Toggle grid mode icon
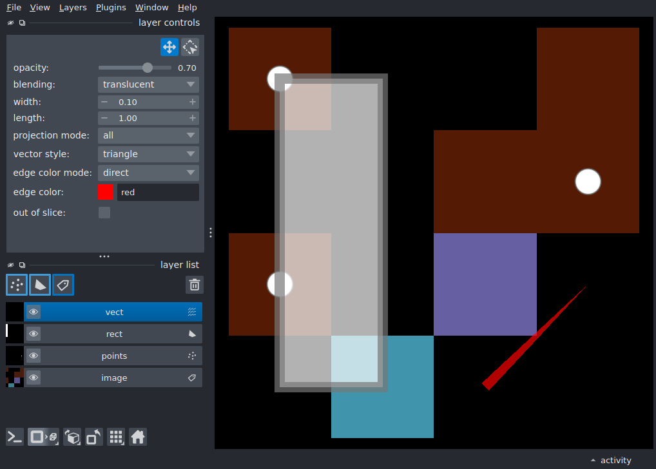 click(x=116, y=437)
